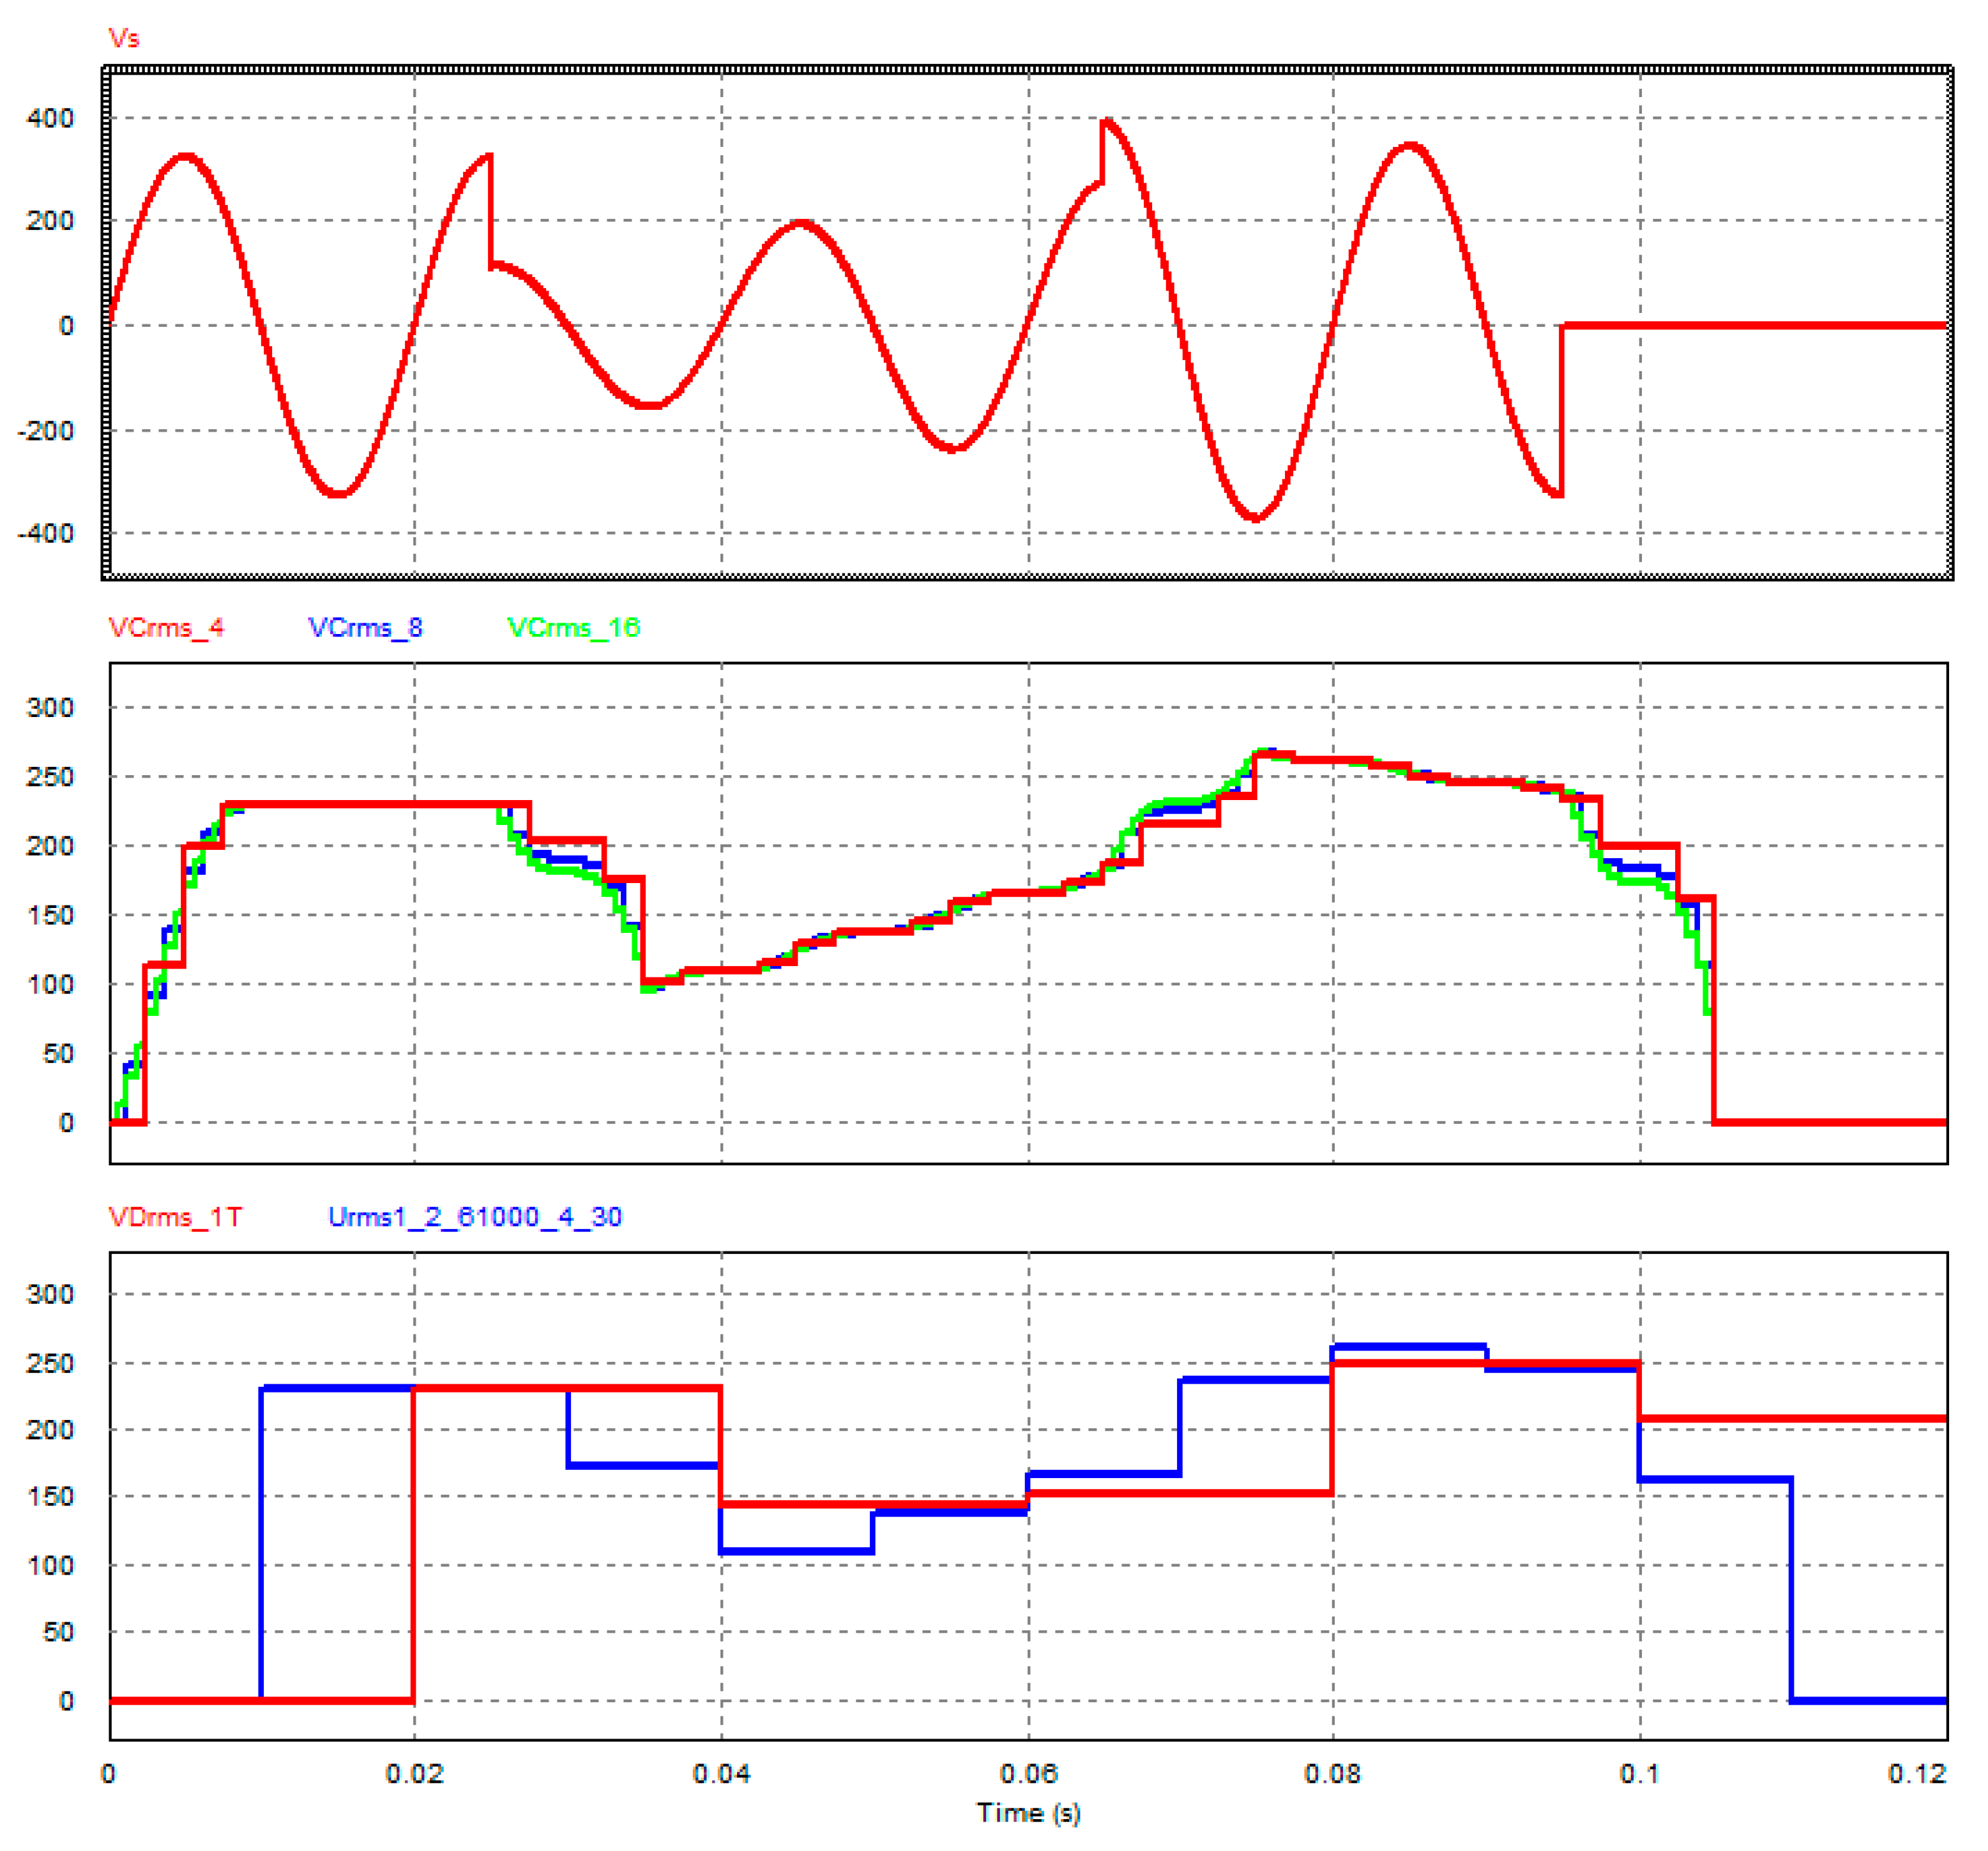
Task: Click the 0.08 time axis label
Action: tap(1333, 1774)
